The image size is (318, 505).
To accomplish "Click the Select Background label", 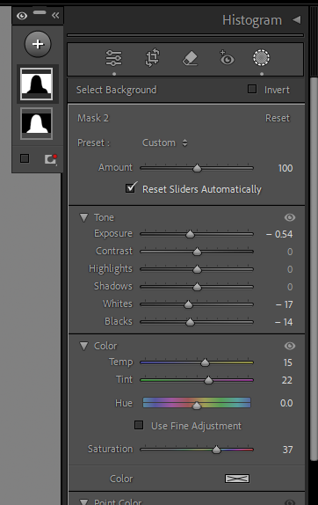I will click(117, 90).
